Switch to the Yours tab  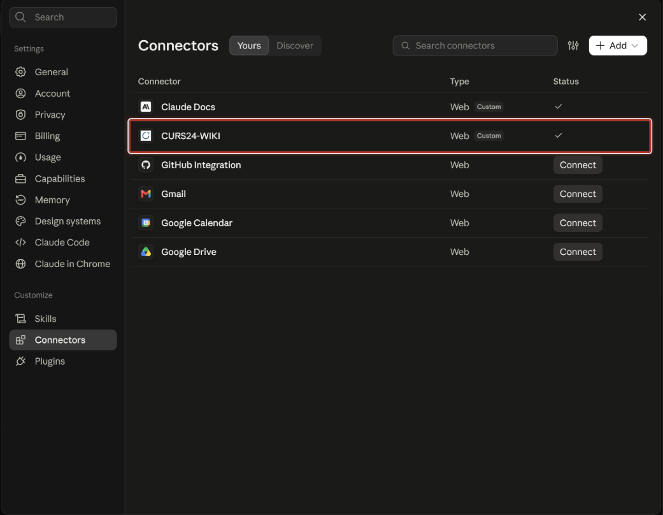tap(249, 45)
